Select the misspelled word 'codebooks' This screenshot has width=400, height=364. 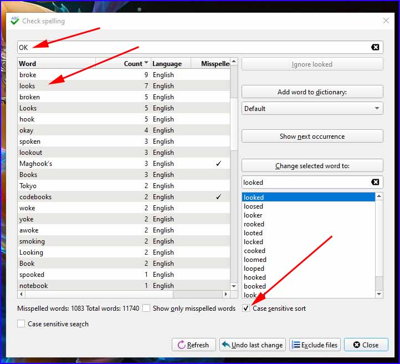pos(124,196)
